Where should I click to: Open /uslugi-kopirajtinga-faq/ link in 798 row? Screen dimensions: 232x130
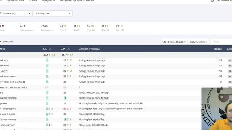coord(92,71)
